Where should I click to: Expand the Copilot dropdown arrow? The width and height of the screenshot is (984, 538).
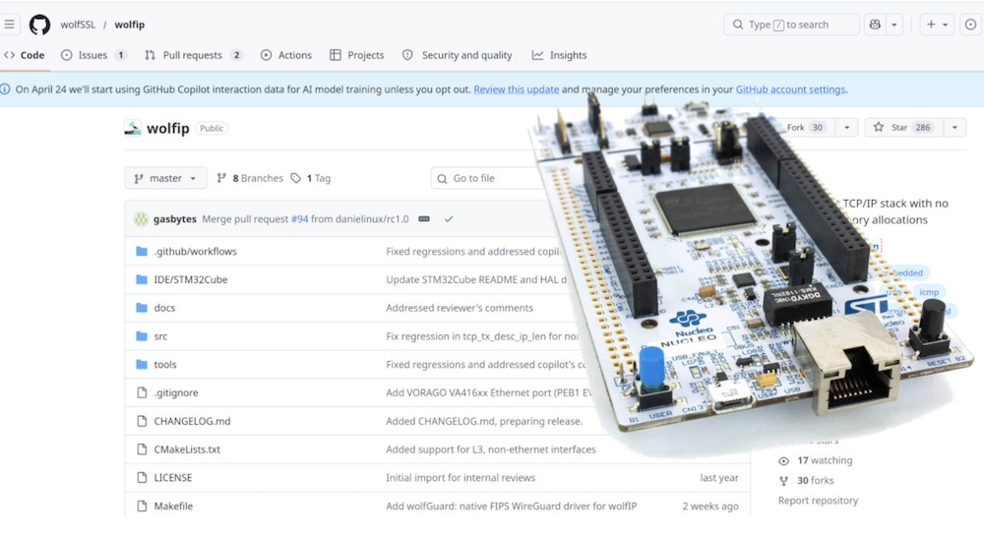point(894,25)
